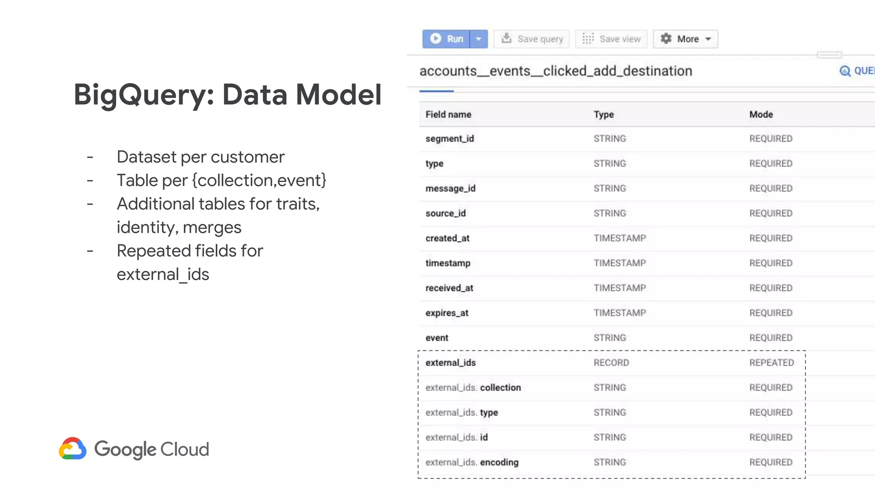Viewport: 875px width, 492px height.
Task: Select the created_at field name
Action: coord(447,238)
